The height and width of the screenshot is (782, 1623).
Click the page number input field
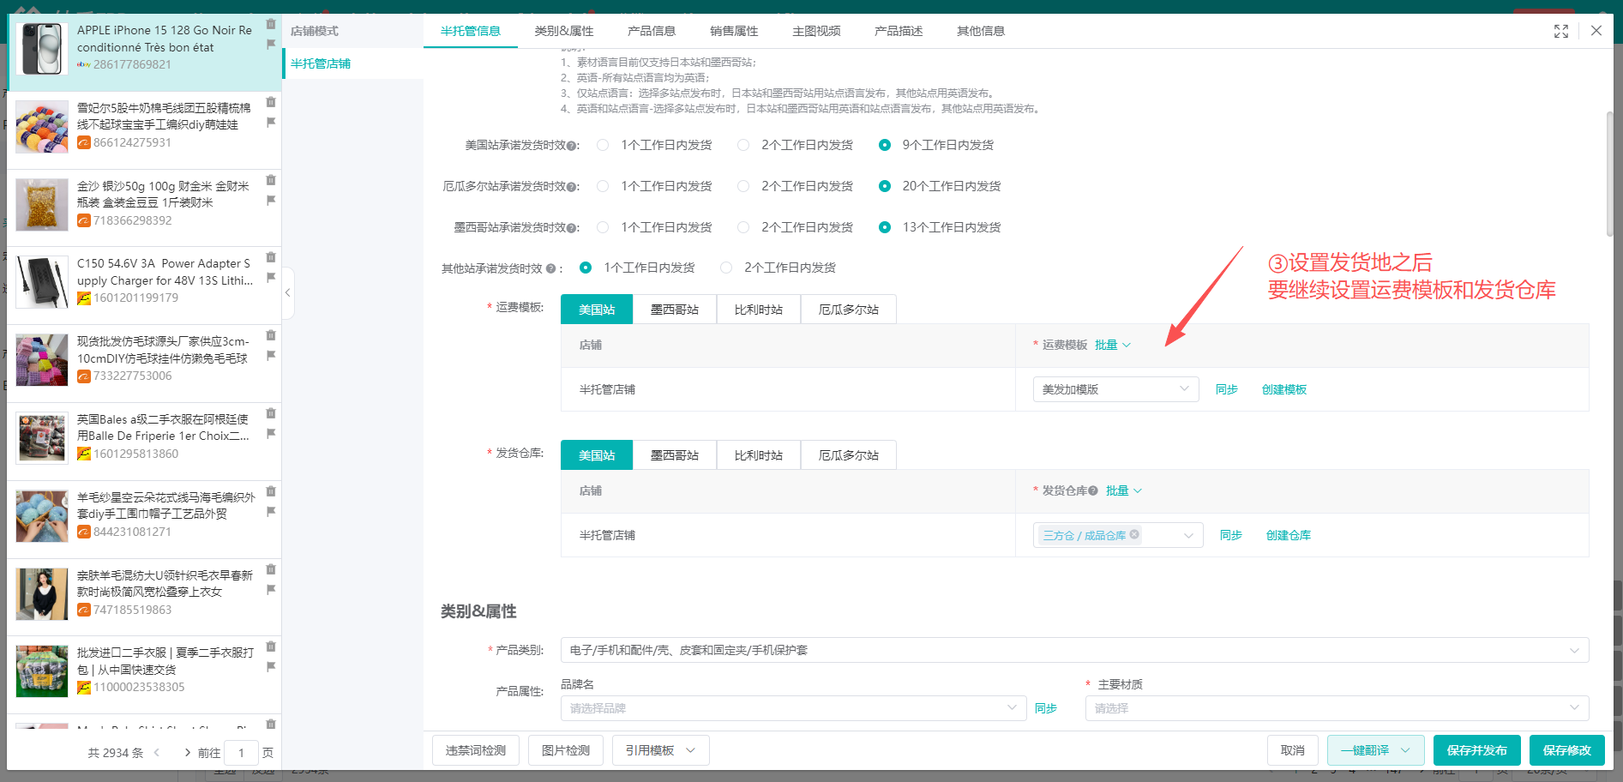pos(242,752)
